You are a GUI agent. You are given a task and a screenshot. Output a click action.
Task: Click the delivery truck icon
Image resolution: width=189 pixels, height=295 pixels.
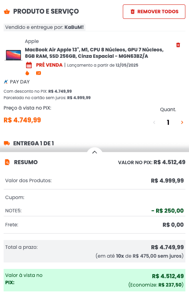[x=7, y=143]
